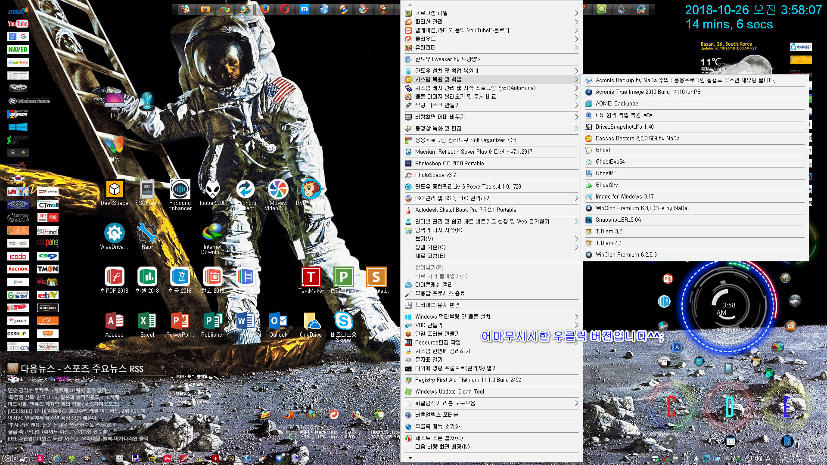Expand 동영상 녹화 및 편집 submenu
Screen dimensions: 827x465
(x=491, y=128)
